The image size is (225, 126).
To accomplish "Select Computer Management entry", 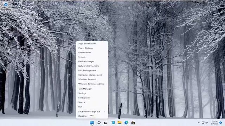I will coord(92,75).
